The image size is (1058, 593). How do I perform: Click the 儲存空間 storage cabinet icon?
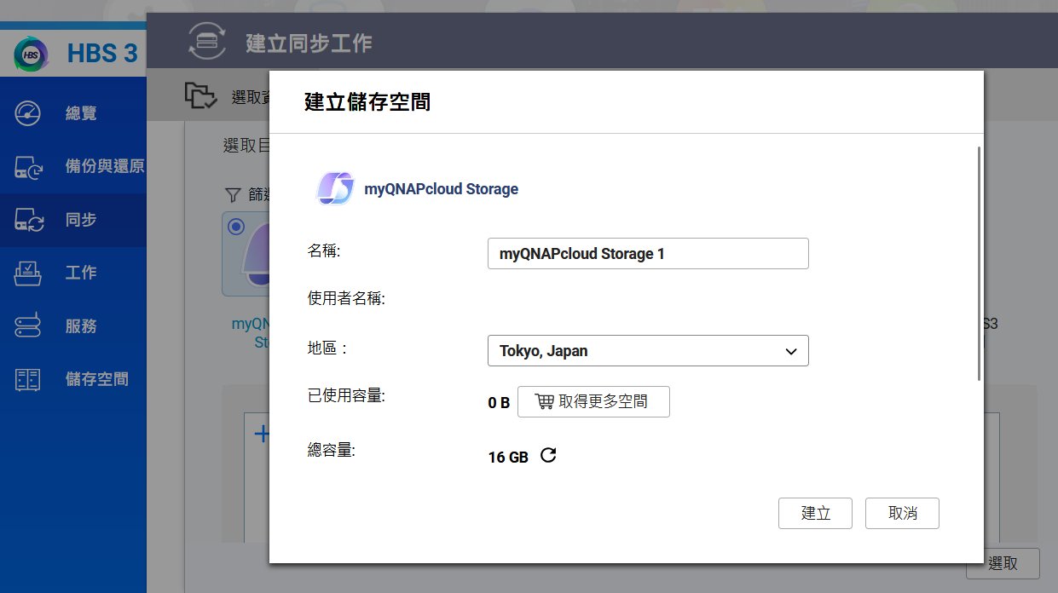pos(28,379)
